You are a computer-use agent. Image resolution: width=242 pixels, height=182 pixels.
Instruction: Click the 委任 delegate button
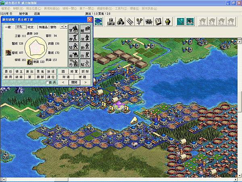(8, 71)
